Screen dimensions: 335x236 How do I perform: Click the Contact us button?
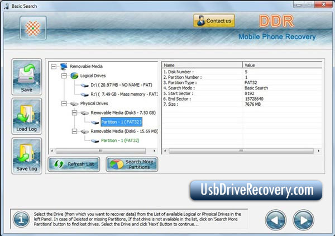pos(214,21)
